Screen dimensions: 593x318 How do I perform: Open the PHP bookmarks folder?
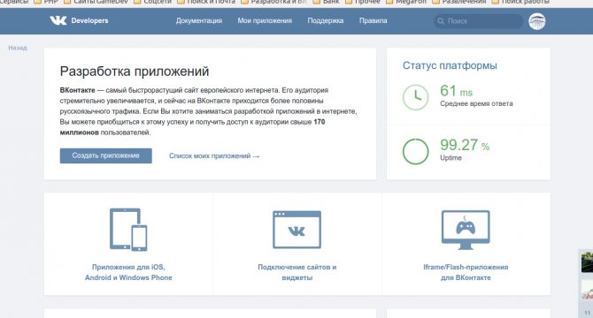point(47,2)
